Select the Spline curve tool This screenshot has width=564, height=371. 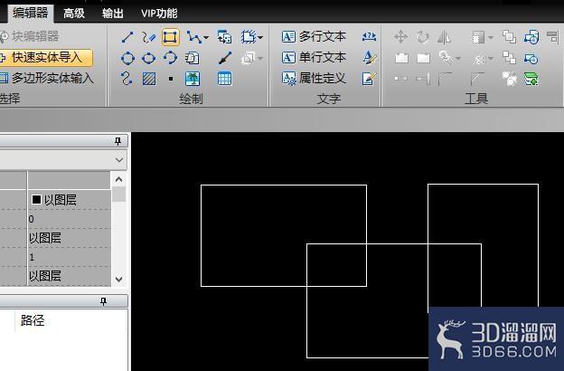tap(127, 79)
